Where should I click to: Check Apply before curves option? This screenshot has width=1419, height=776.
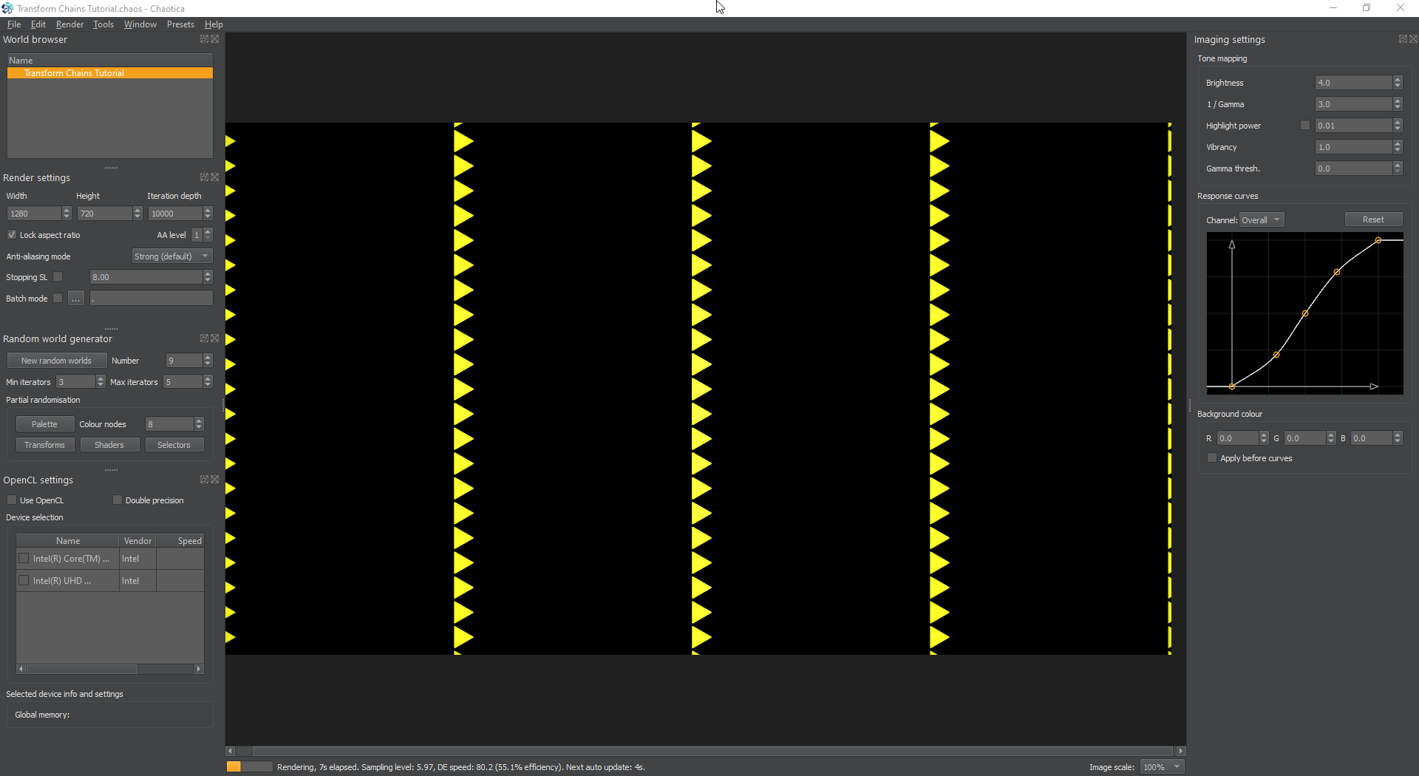coord(1212,458)
